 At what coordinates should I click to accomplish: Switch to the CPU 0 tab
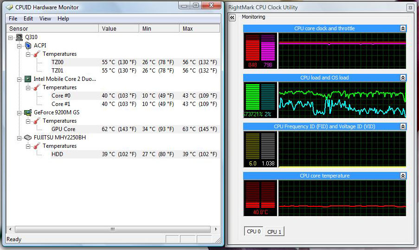click(x=253, y=231)
